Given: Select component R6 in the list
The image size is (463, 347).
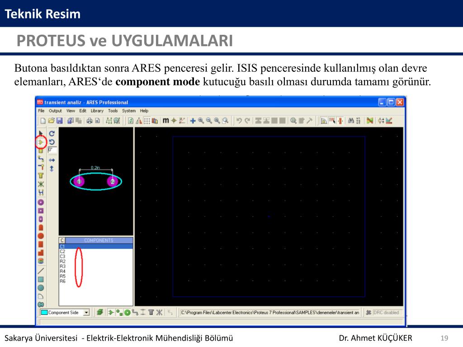Looking at the screenshot, I should 96,281.
